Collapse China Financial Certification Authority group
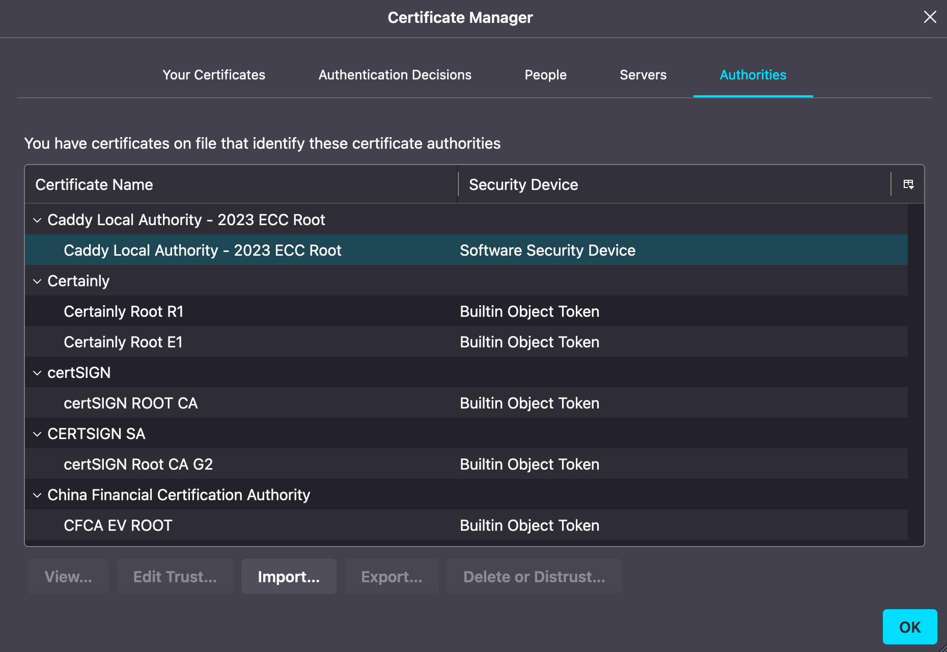 (37, 495)
